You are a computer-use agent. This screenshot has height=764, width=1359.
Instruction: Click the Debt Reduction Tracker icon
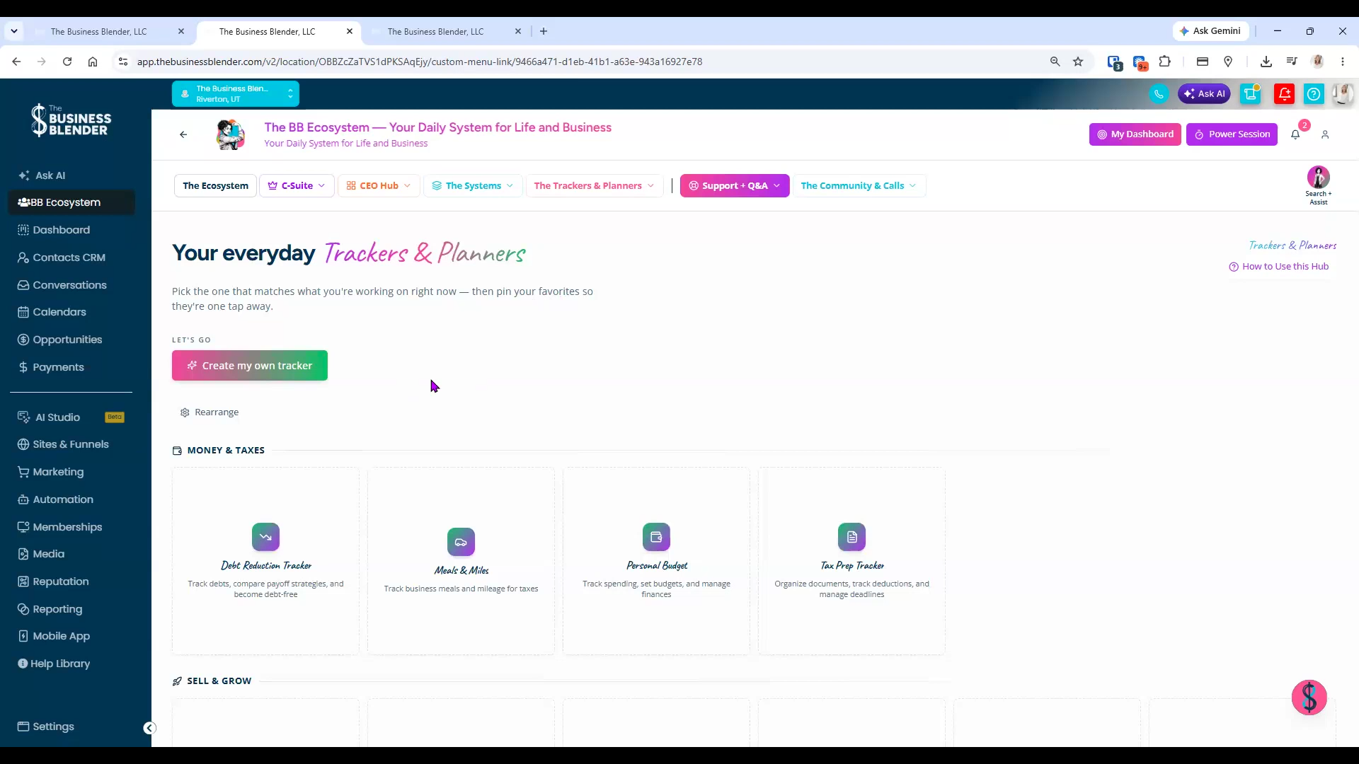[x=265, y=537]
